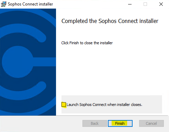Screen dimensions: 169x132
Task: Click the 'Sophos Connect installer' title bar text
Action: [x=30, y=4]
